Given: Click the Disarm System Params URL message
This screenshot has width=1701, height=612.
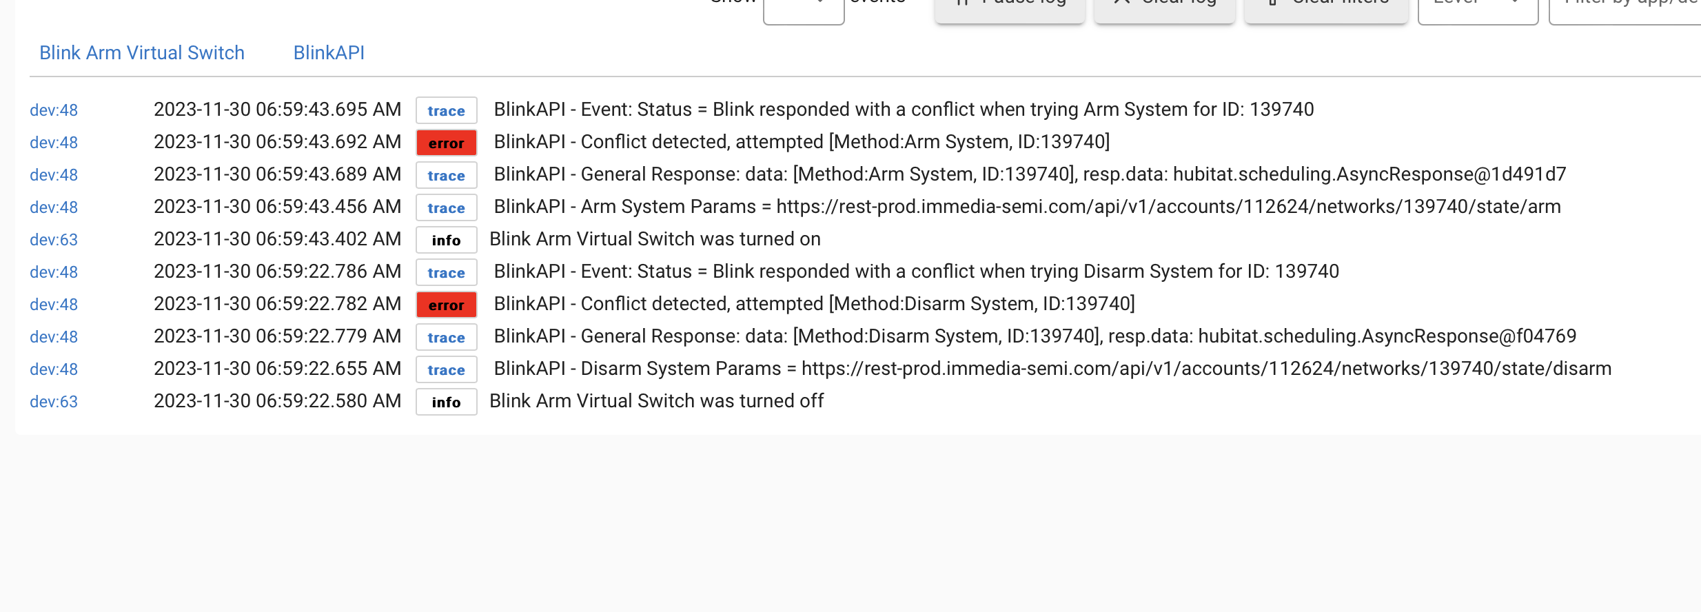Looking at the screenshot, I should click(1052, 369).
